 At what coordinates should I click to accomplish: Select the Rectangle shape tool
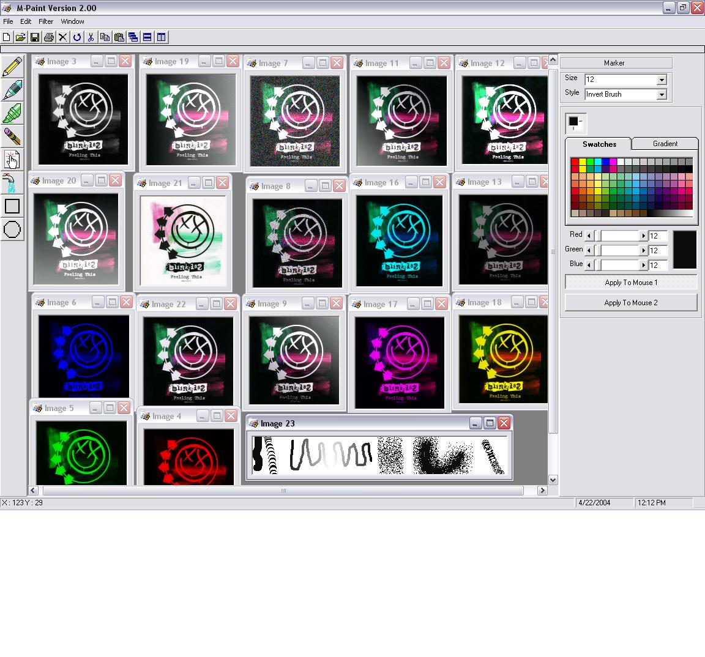click(12, 206)
